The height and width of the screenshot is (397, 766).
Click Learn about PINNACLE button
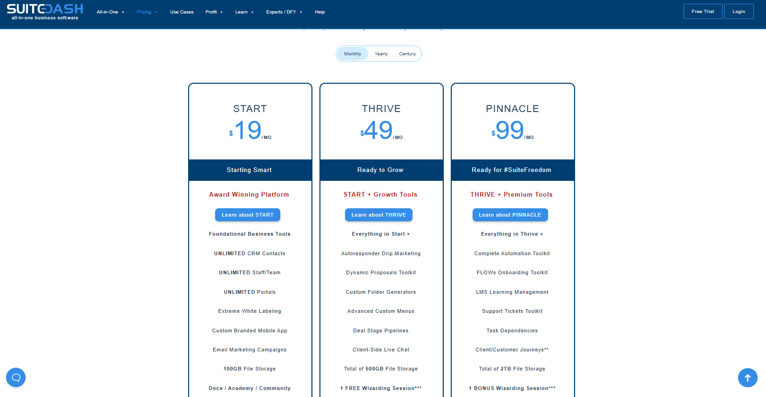(x=510, y=215)
